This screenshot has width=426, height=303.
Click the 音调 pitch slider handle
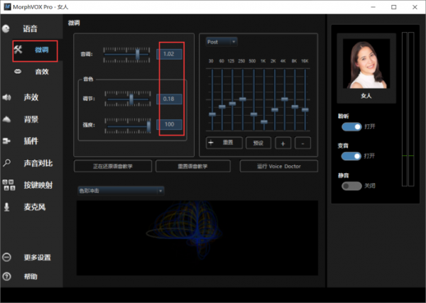click(x=138, y=54)
